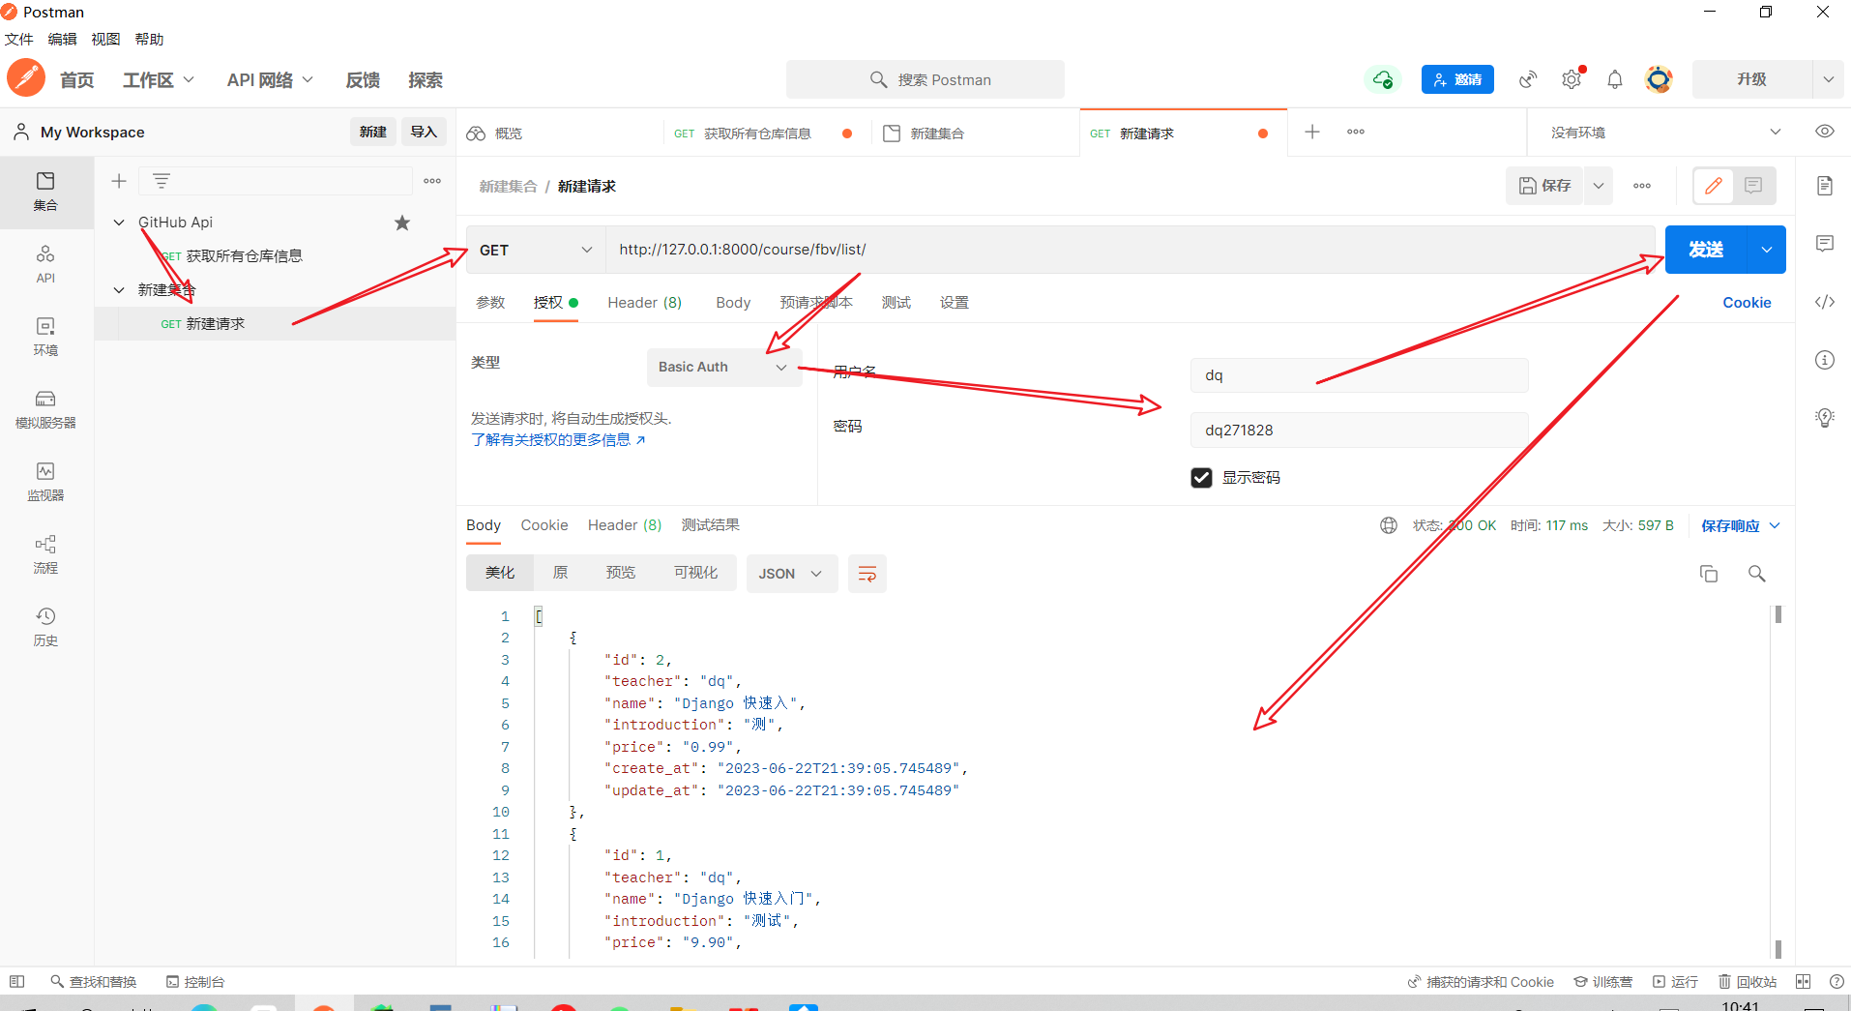The width and height of the screenshot is (1851, 1011).
Task: Open the lightbulb related requests icon
Action: tap(1825, 418)
